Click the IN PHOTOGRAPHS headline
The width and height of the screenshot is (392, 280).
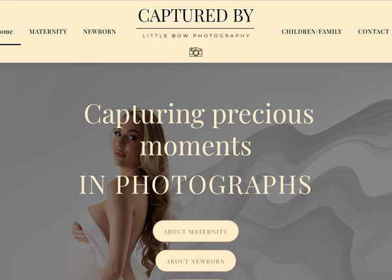tap(195, 185)
